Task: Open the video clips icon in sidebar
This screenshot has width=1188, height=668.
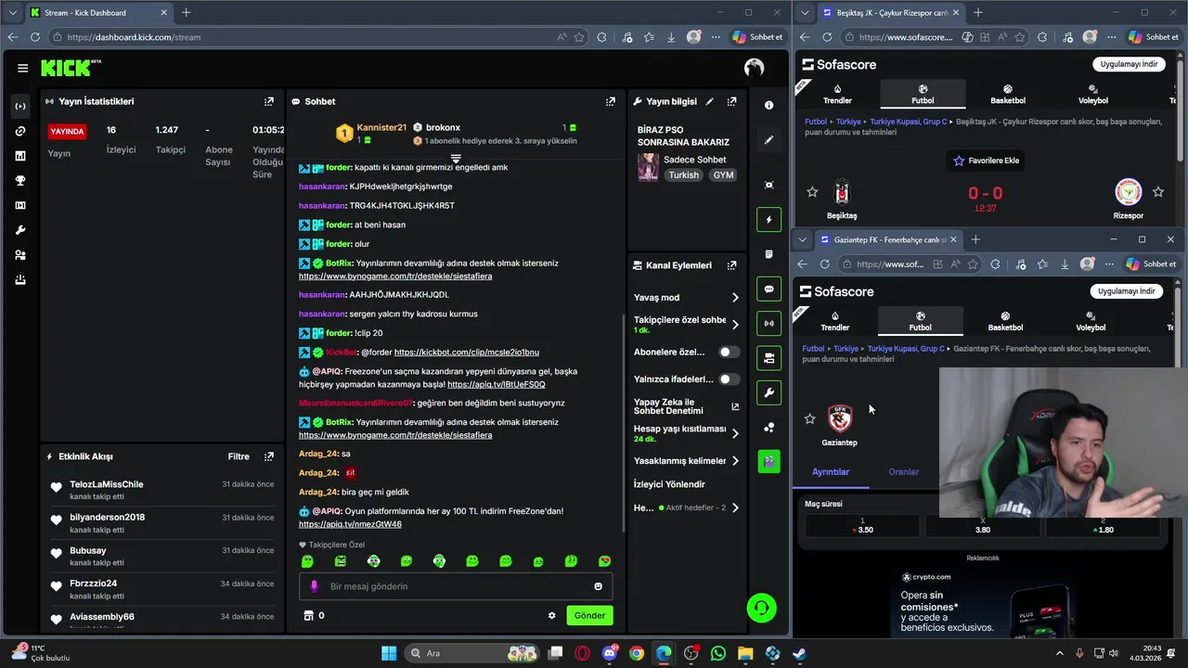Action: tap(20, 205)
